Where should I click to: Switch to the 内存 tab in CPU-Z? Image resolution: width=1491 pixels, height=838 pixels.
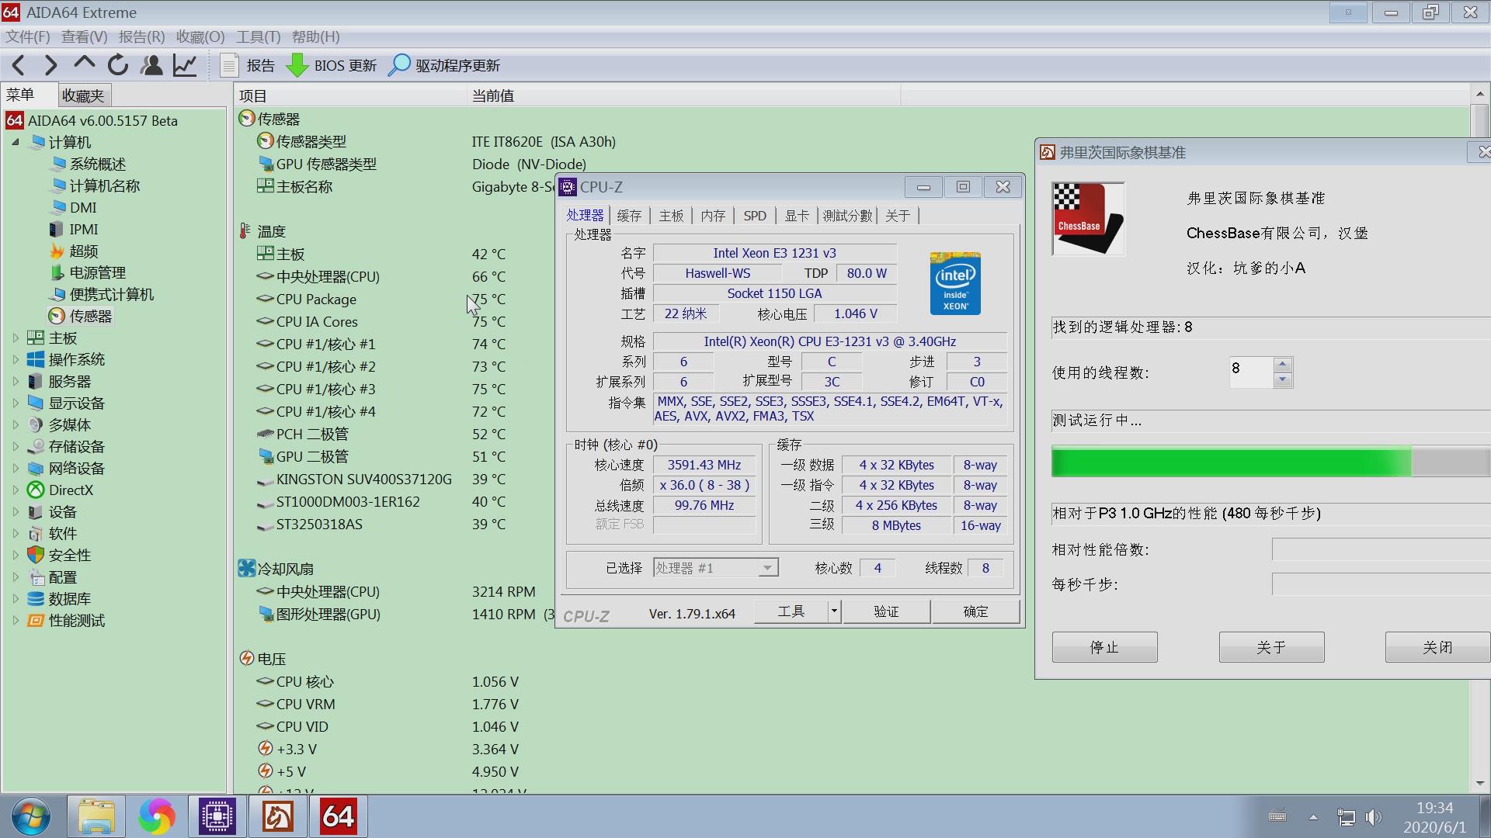712,216
